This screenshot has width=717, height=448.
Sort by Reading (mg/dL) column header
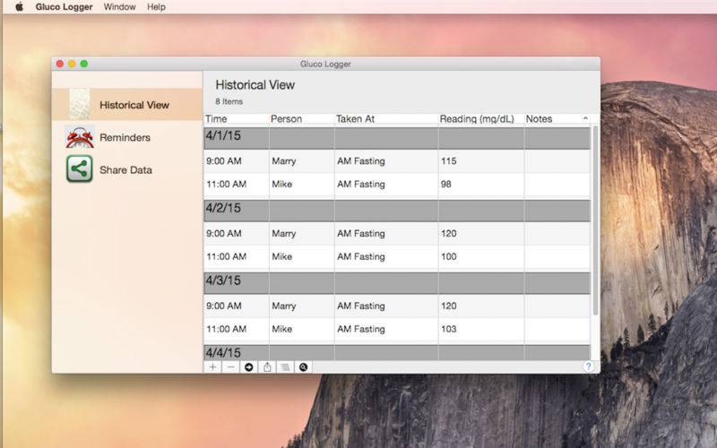[x=481, y=119]
